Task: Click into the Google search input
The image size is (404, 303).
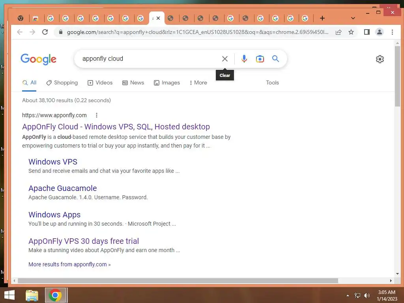Action: coord(150,59)
